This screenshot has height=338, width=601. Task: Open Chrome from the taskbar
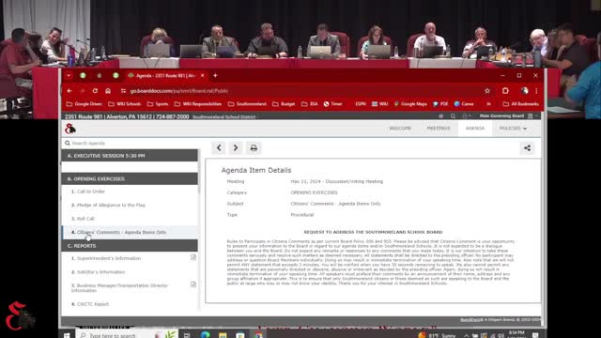pos(259,335)
